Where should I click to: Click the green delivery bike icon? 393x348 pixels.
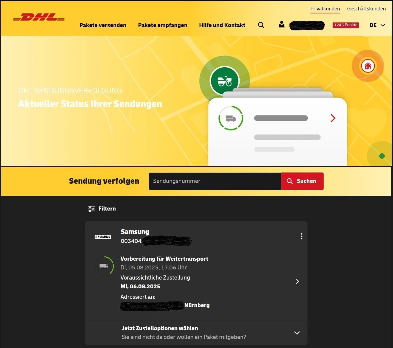(224, 81)
